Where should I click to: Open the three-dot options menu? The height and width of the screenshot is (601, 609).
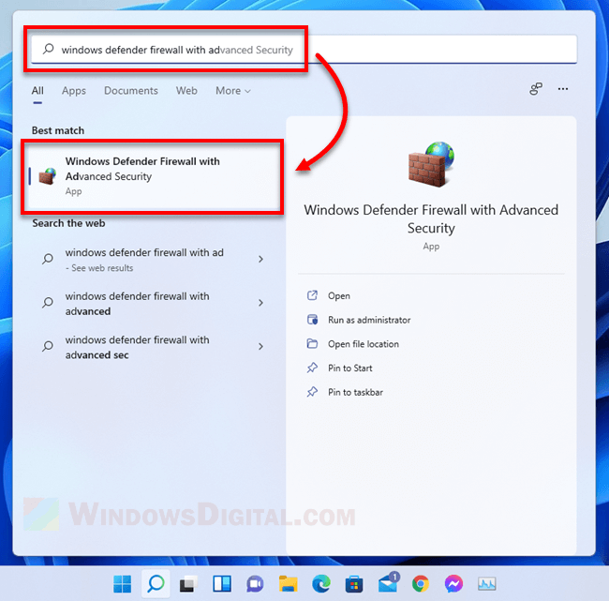[563, 89]
